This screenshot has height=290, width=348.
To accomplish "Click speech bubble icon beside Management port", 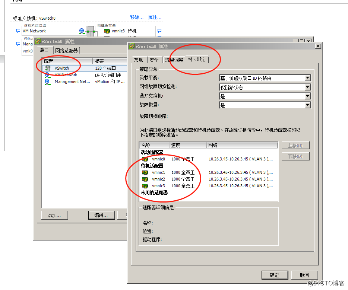I will pos(18,44).
